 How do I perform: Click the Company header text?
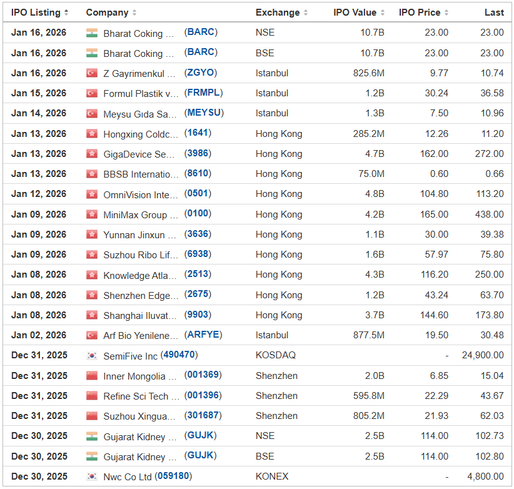click(107, 13)
